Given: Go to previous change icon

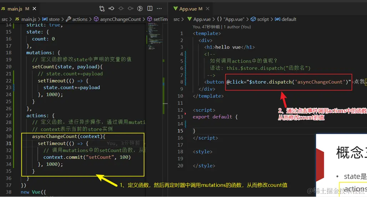Looking at the screenshot, I should pos(121,9).
